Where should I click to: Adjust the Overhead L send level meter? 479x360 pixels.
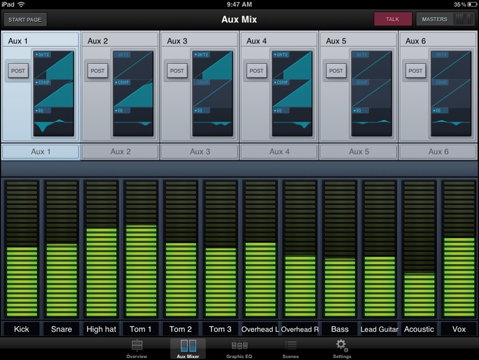pos(261,249)
